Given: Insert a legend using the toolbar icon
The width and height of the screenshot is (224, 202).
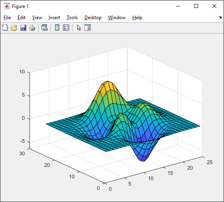Looking at the screenshot, I should point(66,28).
